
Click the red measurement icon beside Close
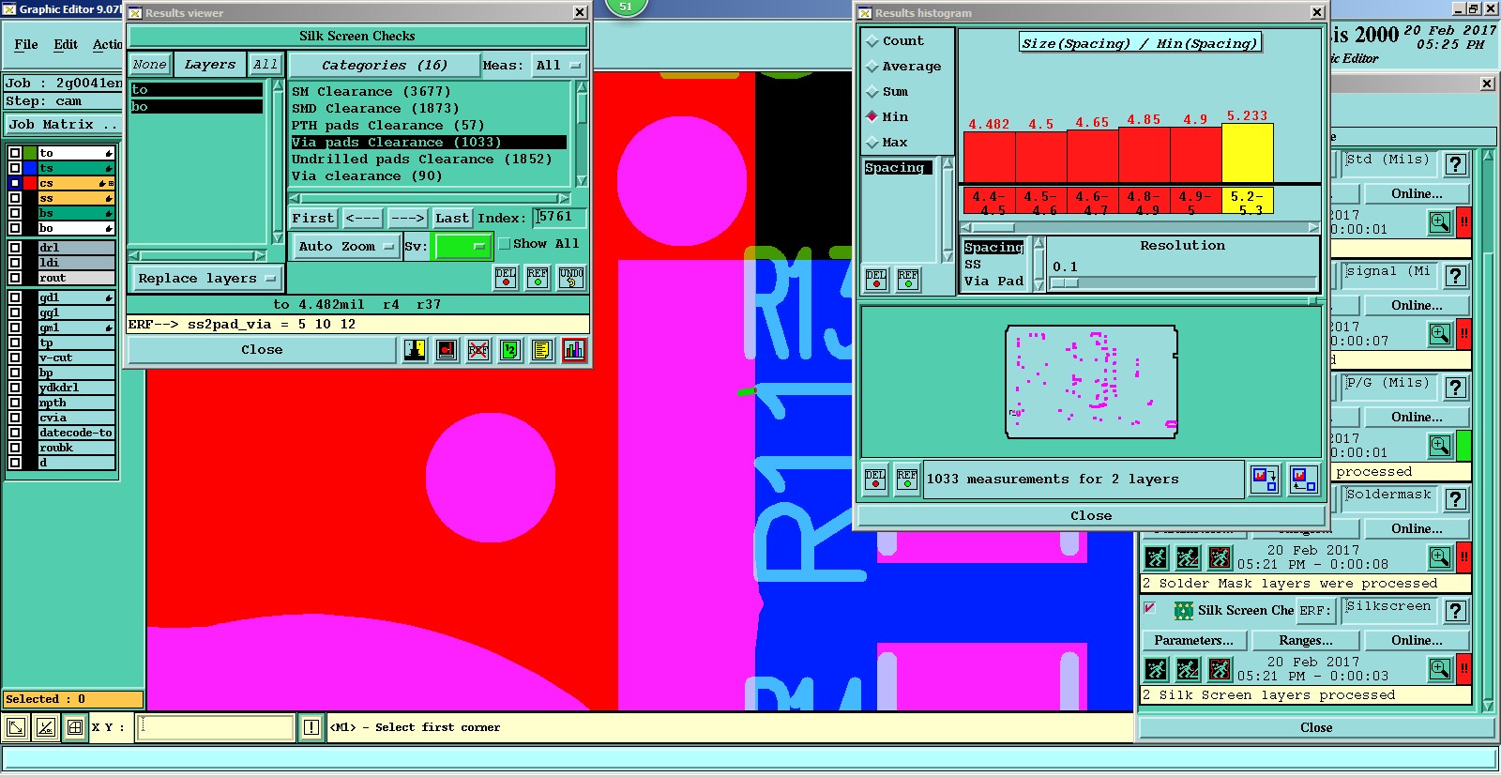(447, 350)
